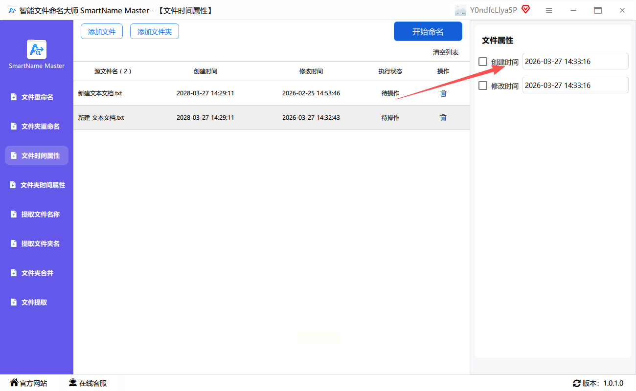Enable the 创建时间 checkbox

[x=483, y=62]
